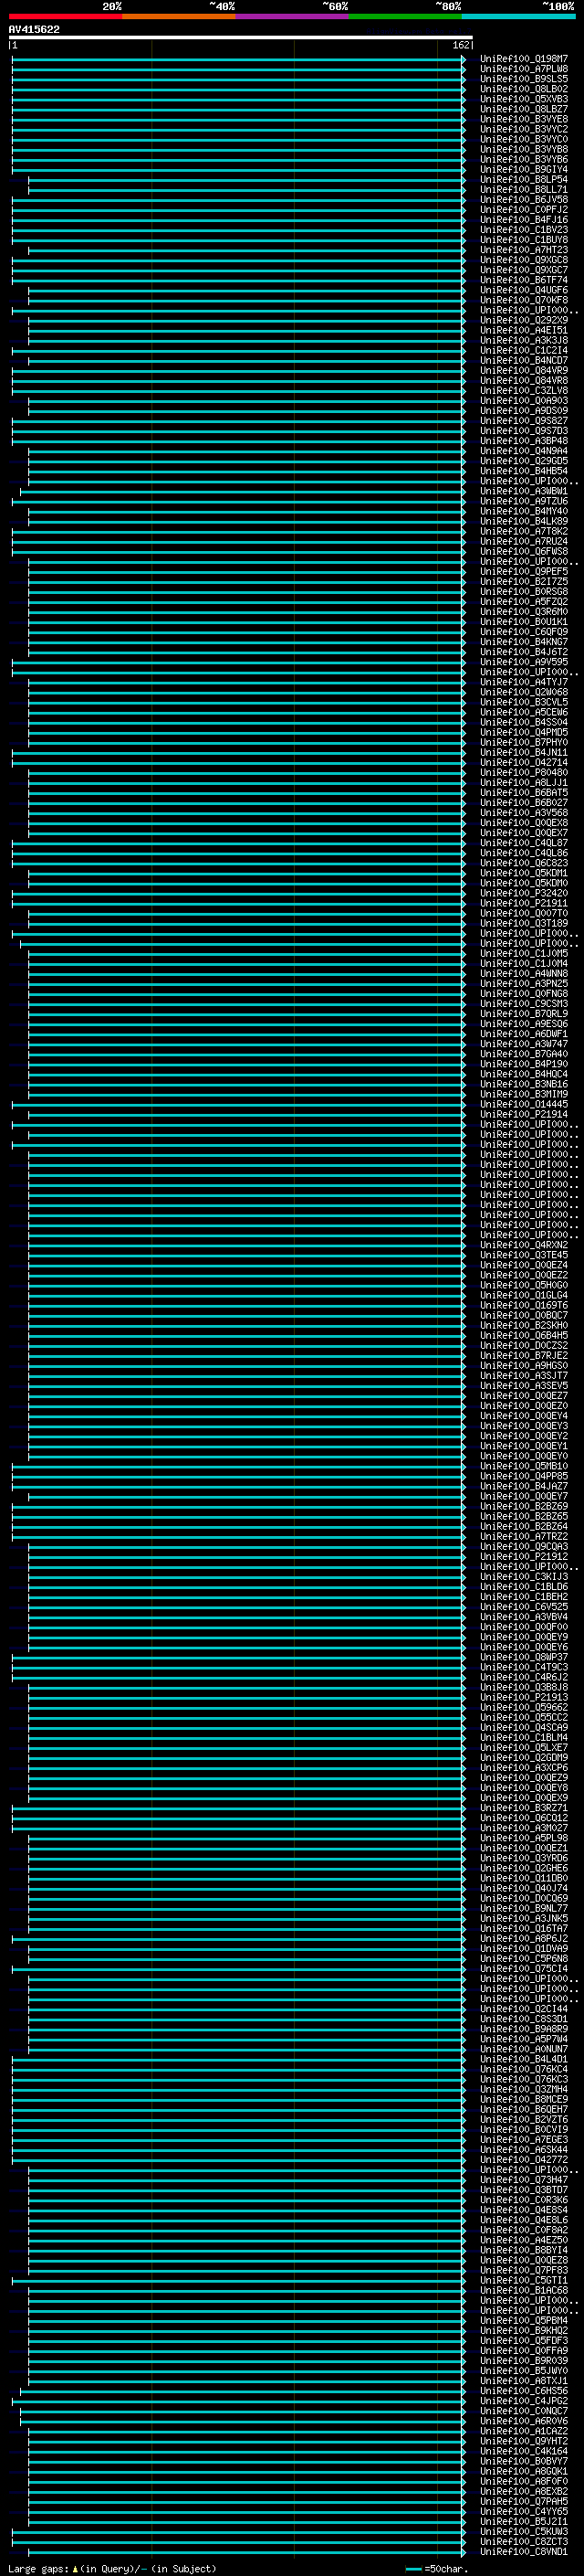Screen dimensions: 584x2576
Task: Open hit UniRef100_B8LP54
Action: [x=523, y=180]
